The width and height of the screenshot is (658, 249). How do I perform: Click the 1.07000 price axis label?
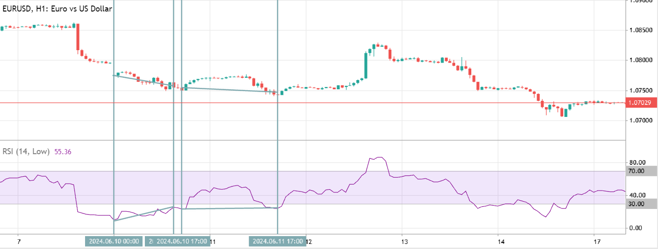pos(641,121)
